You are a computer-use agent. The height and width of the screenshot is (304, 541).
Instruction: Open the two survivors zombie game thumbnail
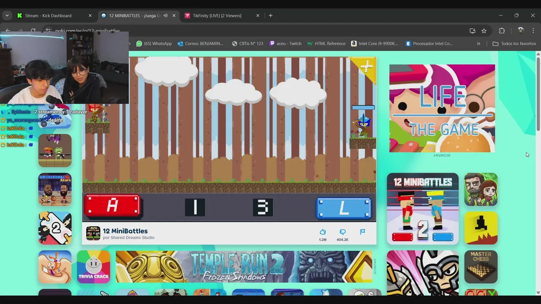481,189
